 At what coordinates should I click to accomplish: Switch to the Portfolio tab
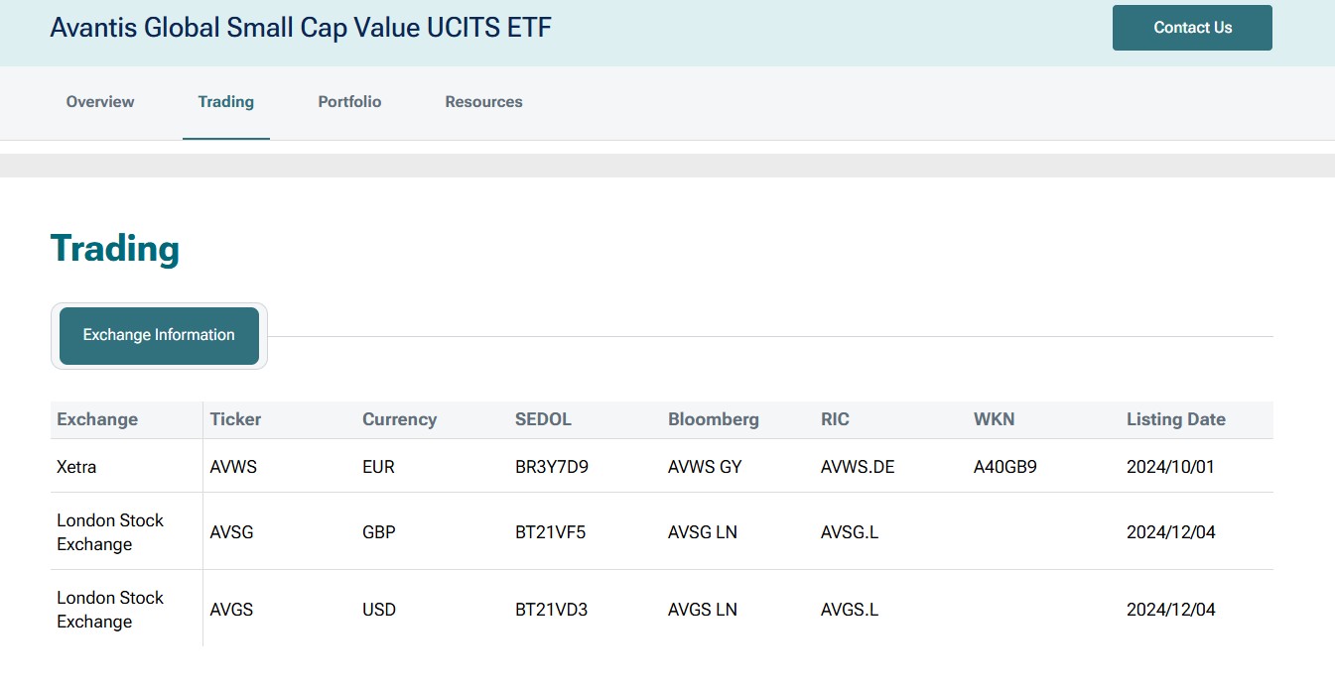pyautogui.click(x=349, y=102)
